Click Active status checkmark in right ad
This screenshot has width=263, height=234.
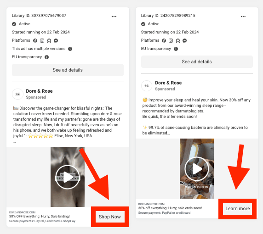tap(143, 24)
